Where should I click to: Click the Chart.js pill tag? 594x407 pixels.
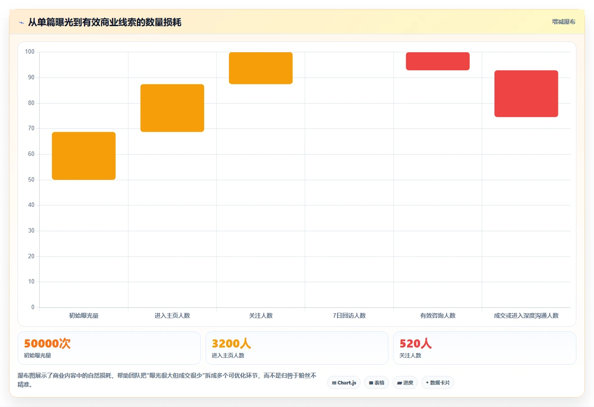[344, 383]
